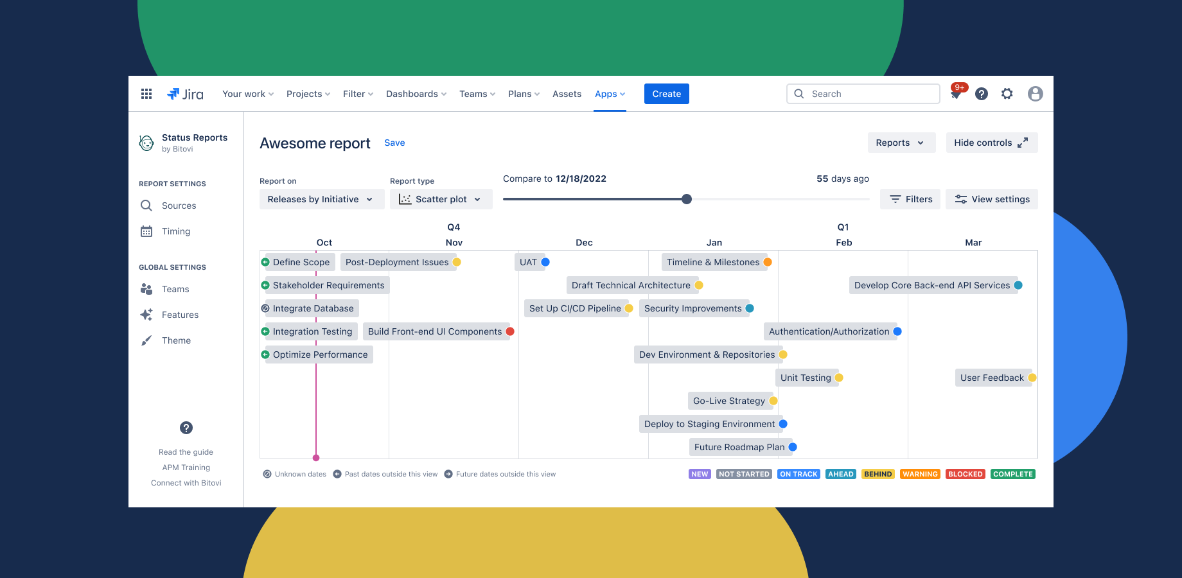Click the Compare to date slider handle
The height and width of the screenshot is (578, 1182).
point(687,199)
